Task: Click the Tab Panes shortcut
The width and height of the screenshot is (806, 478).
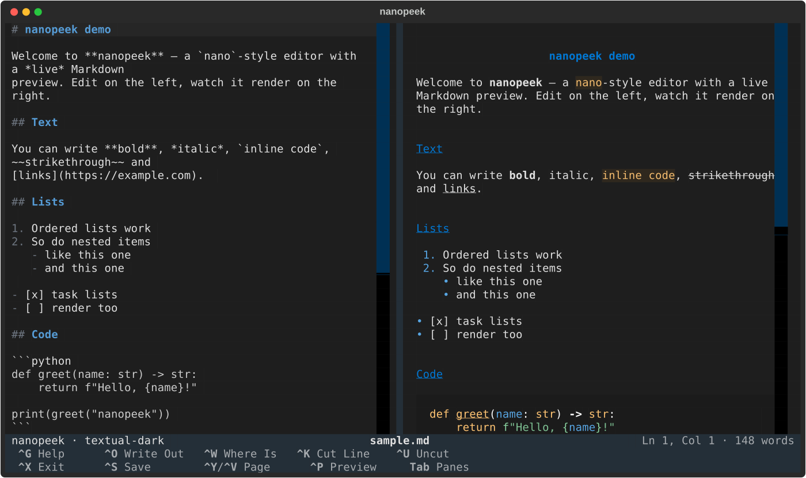Action: [439, 467]
